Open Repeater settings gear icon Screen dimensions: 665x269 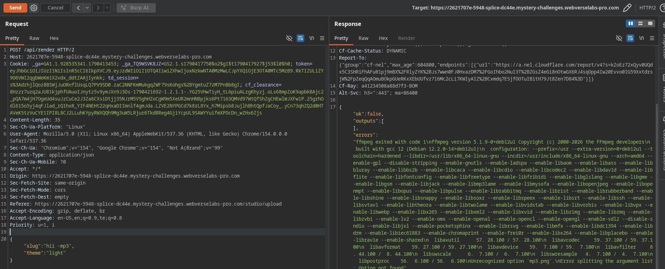34,8
